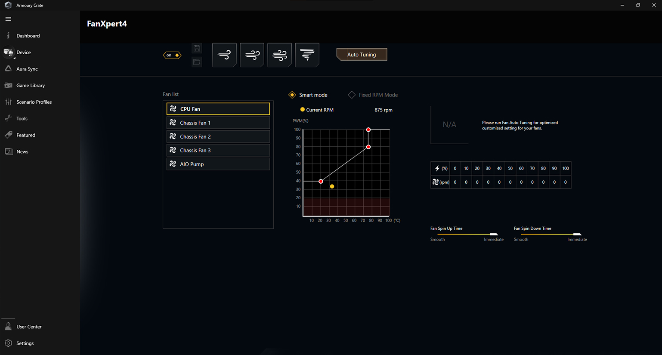
Task: Open the hamburger navigation menu
Action: (x=8, y=19)
